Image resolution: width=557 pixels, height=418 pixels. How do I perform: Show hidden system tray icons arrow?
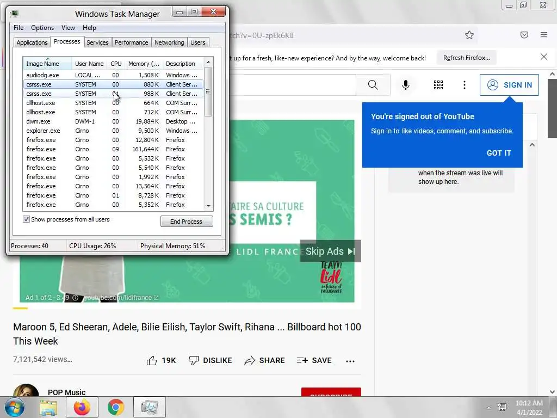tap(489, 408)
